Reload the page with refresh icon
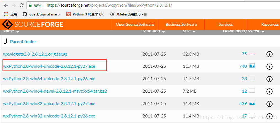The height and width of the screenshot is (123, 280). (x=22, y=5)
